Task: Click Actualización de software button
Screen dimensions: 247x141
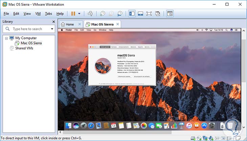Action: [142, 76]
